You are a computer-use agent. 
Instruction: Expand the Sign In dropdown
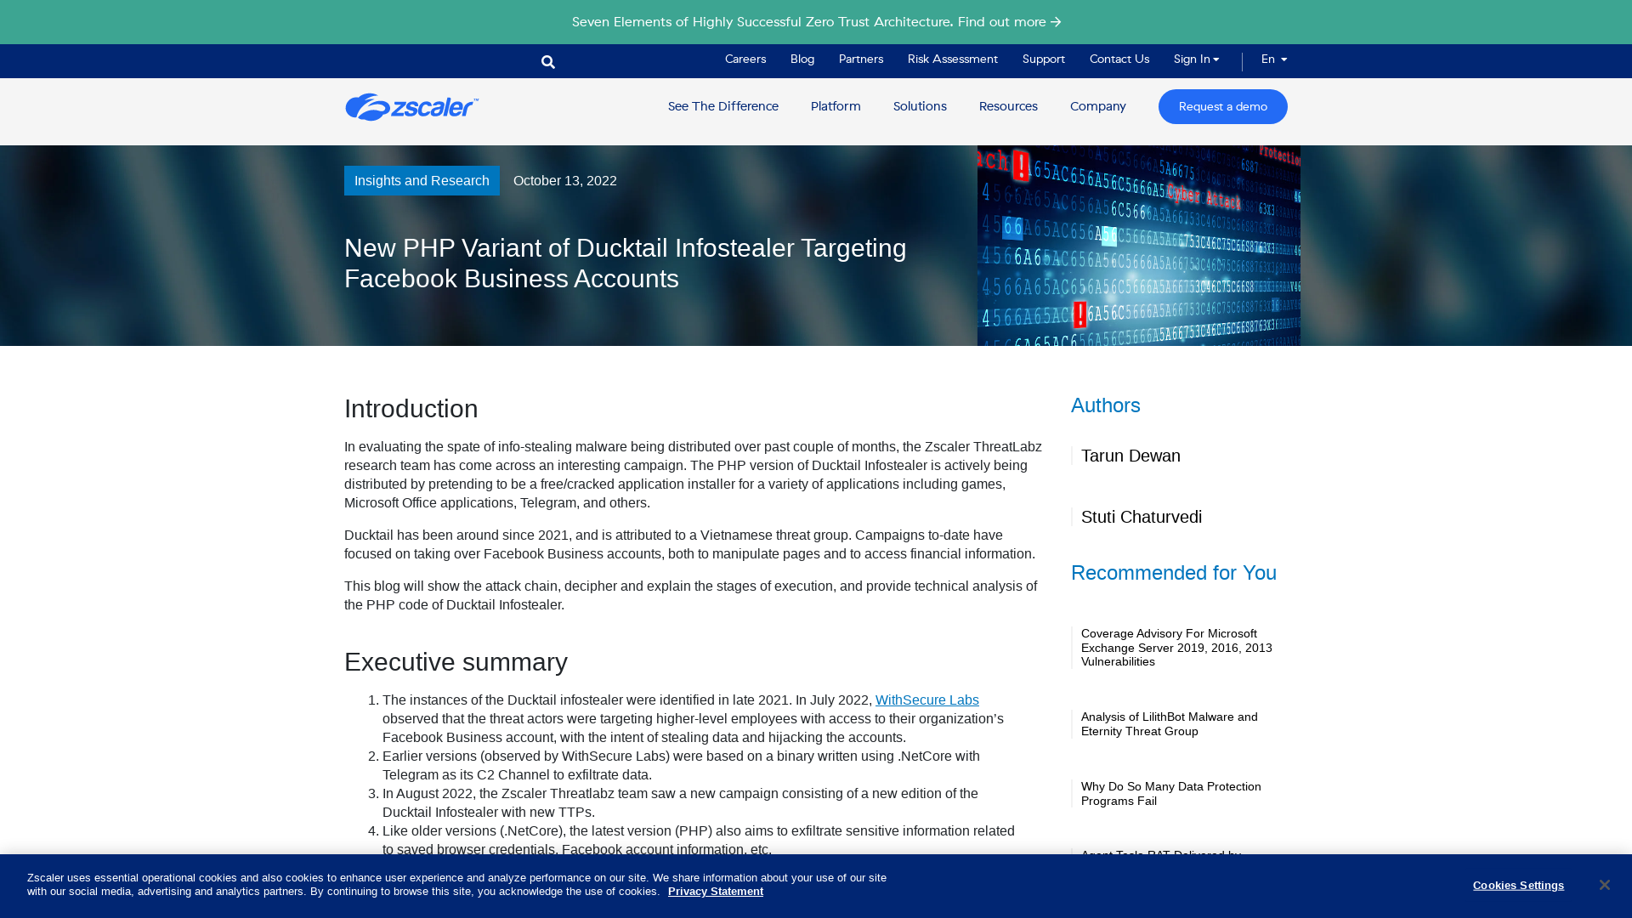point(1195,59)
